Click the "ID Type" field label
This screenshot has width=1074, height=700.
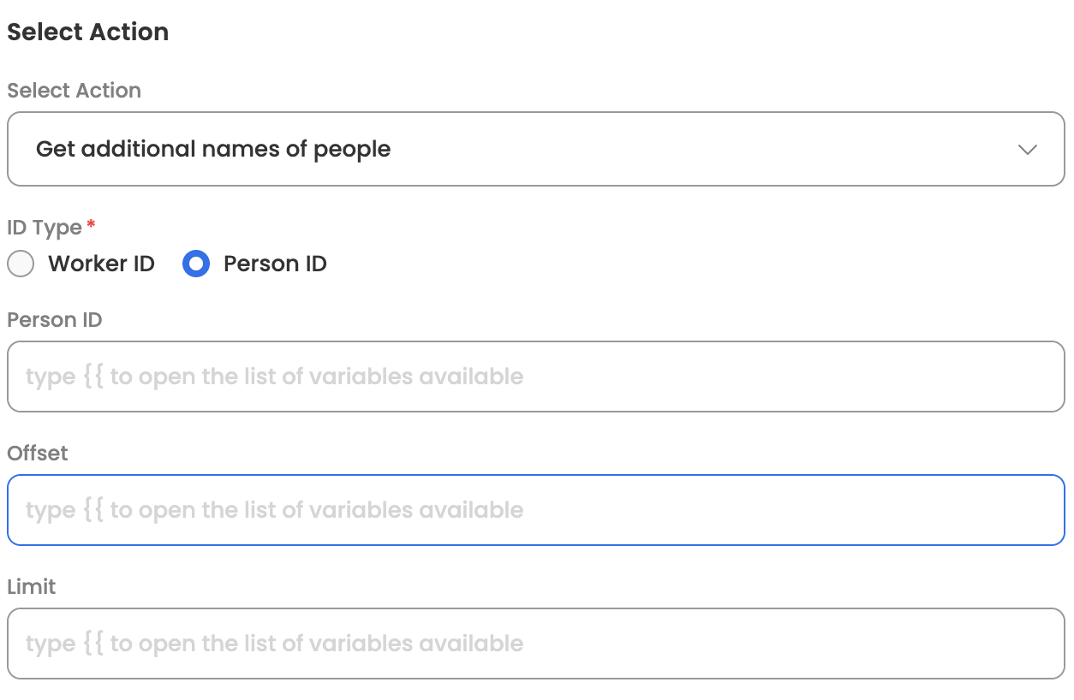(x=45, y=228)
